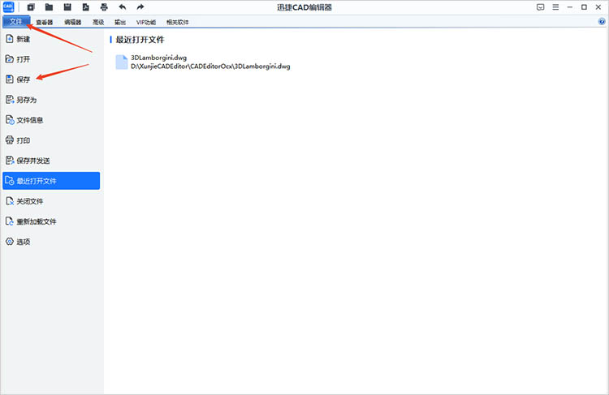The image size is (609, 395).
Task: Switch to the 输出 tab
Action: (120, 22)
